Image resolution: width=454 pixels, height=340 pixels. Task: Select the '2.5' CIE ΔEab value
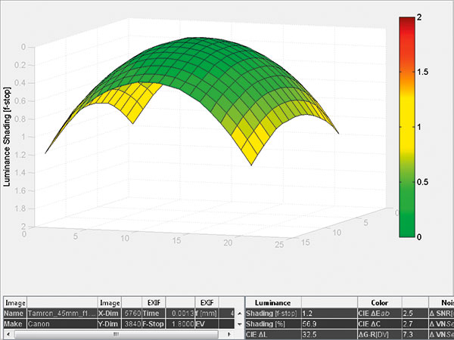pyautogui.click(x=415, y=314)
